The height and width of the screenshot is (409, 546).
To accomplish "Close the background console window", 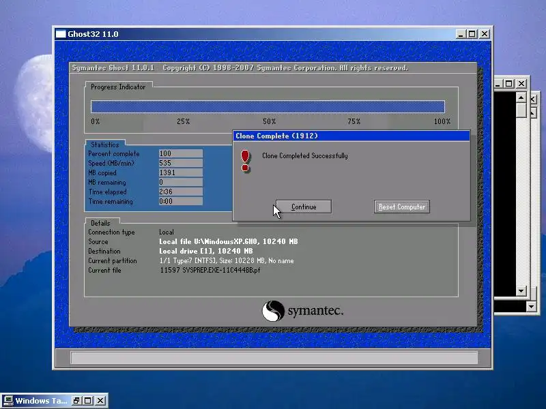I will coord(521,84).
